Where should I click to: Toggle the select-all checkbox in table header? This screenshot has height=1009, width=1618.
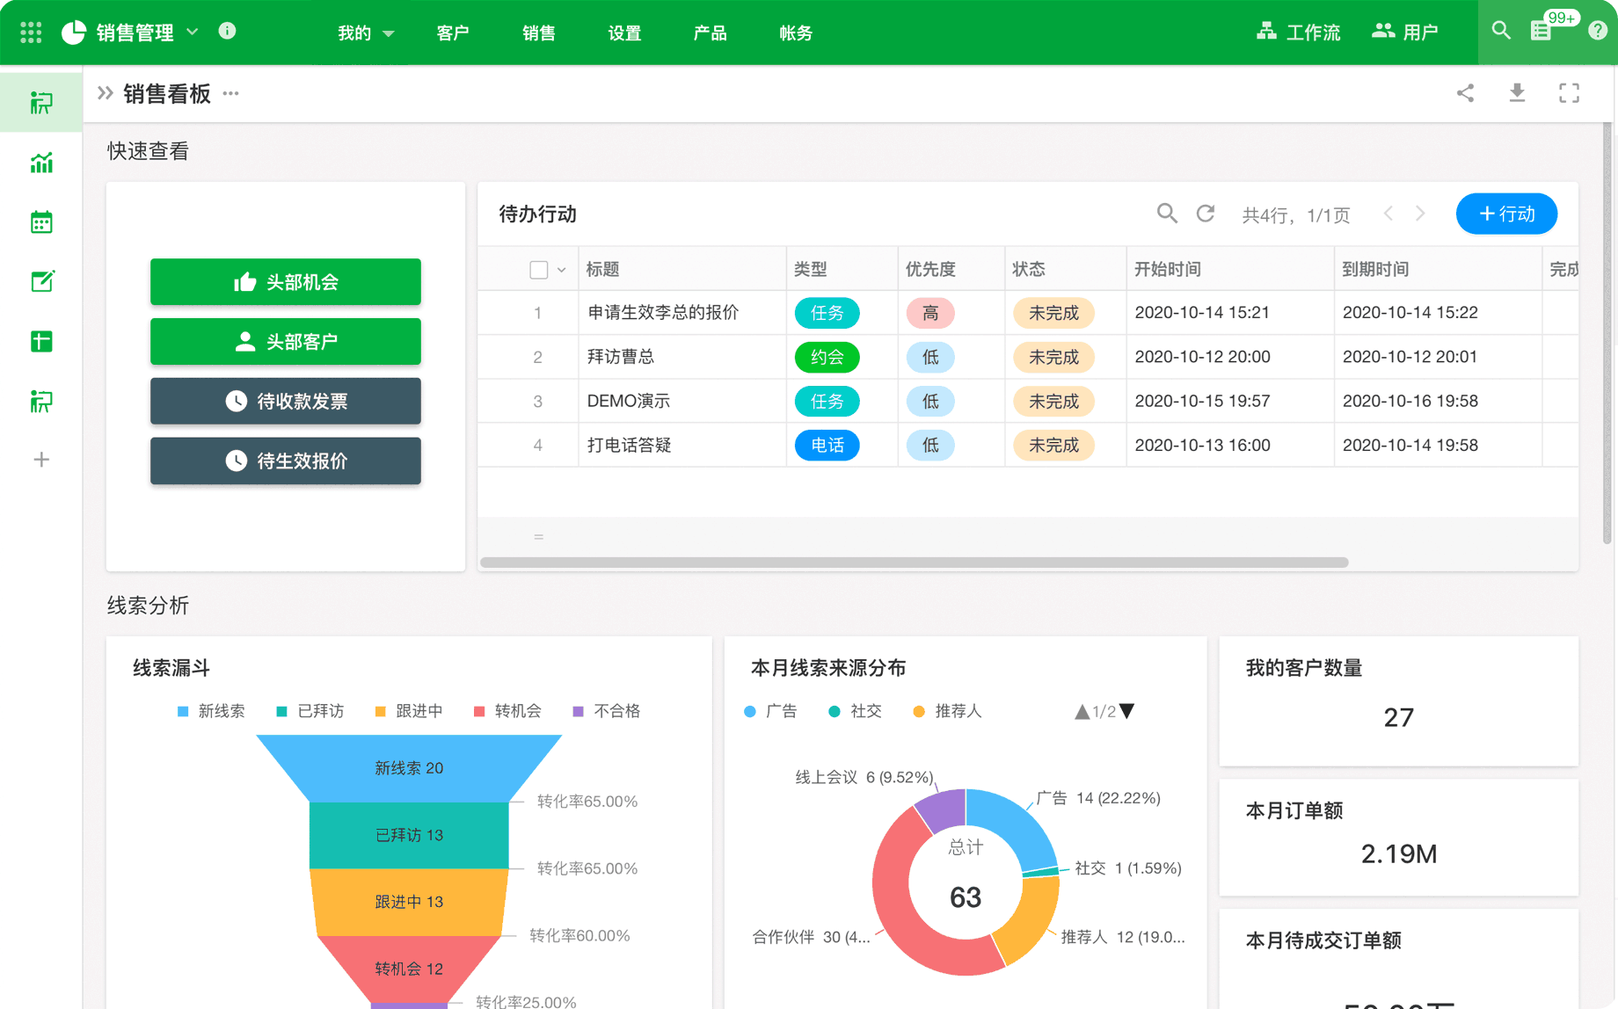539,270
